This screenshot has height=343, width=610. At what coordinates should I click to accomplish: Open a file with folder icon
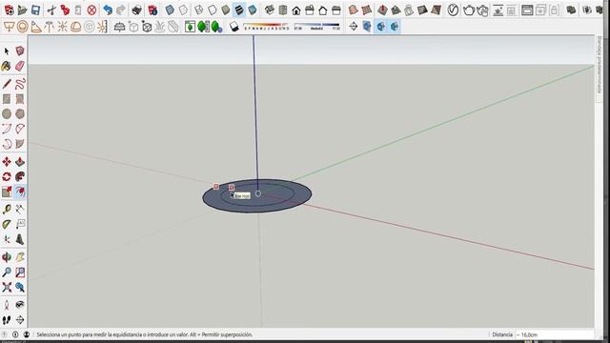click(22, 10)
